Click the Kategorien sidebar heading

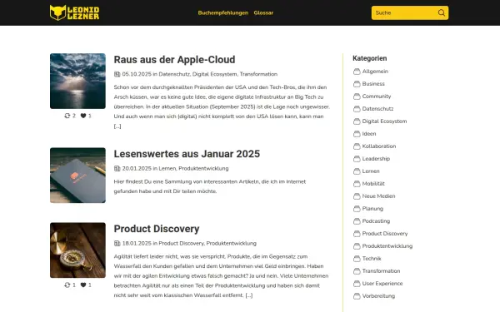[369, 58]
